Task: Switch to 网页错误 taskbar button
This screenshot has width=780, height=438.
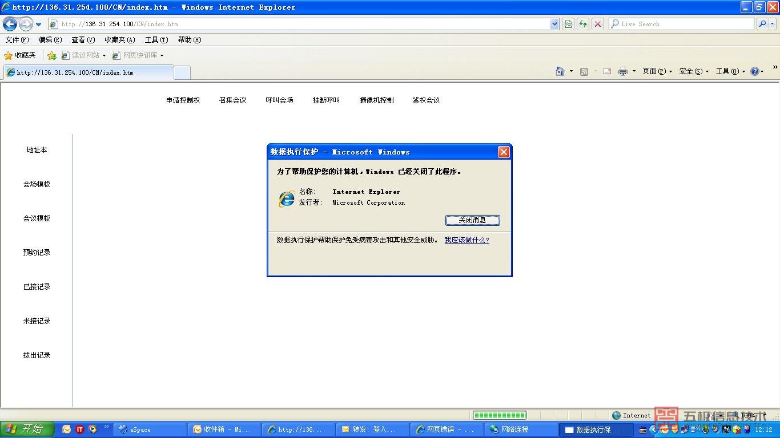Action: click(x=447, y=429)
